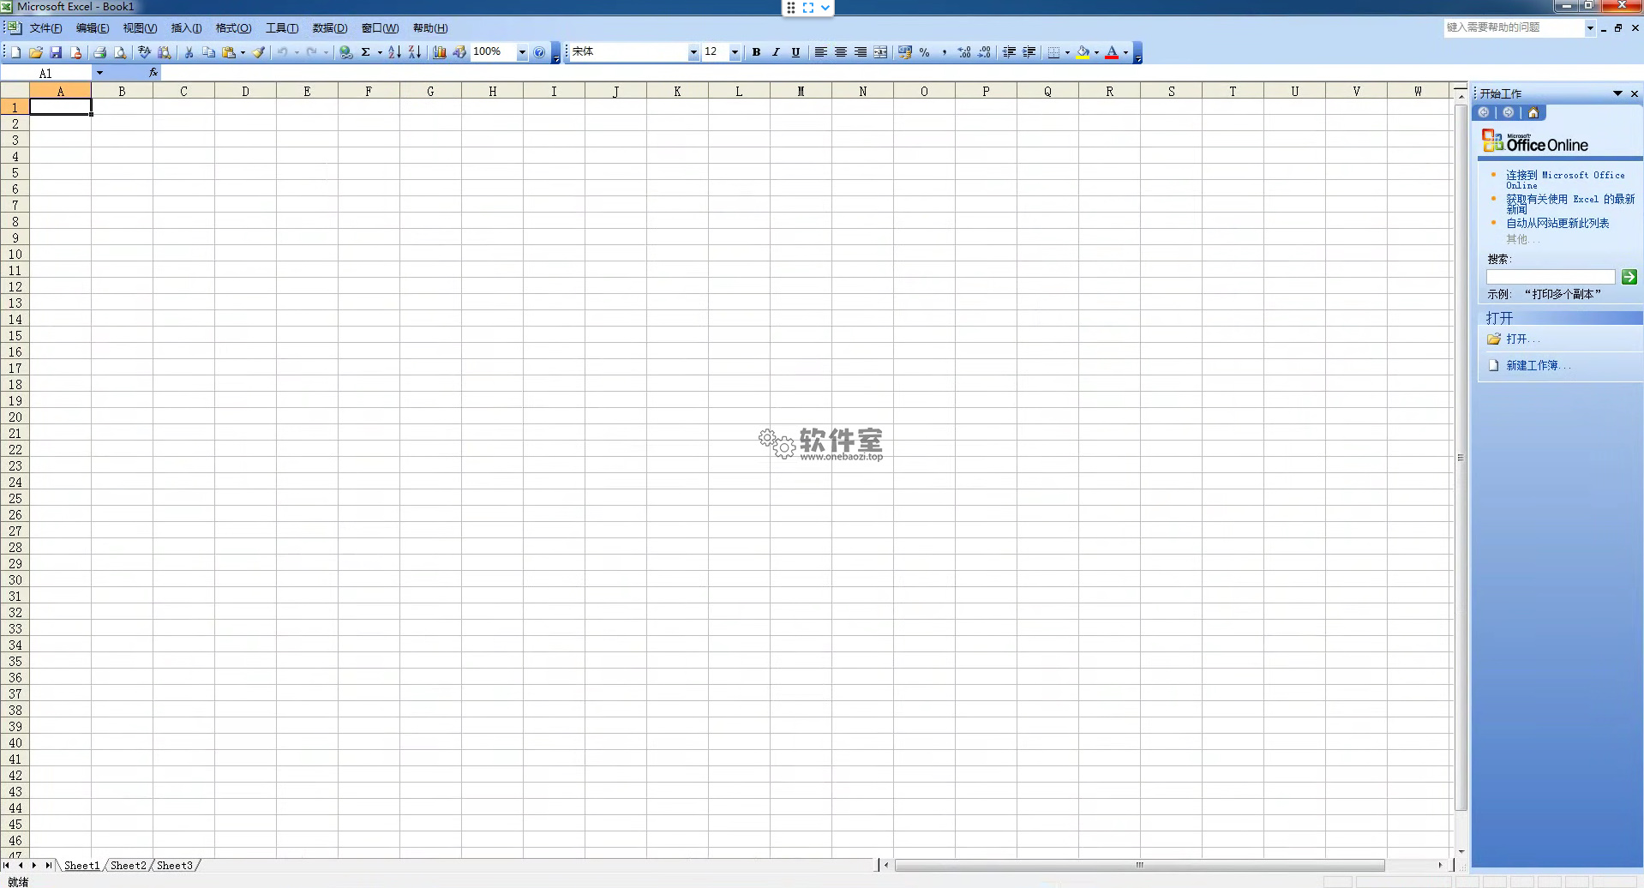Image resolution: width=1644 pixels, height=888 pixels.
Task: Switch to the Sheet2 tab
Action: point(129,866)
